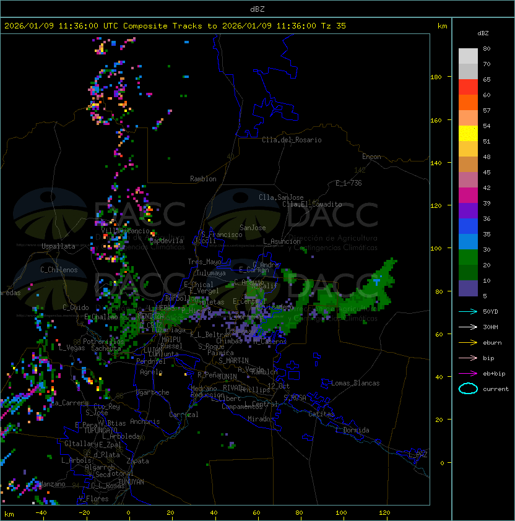Click the Uspallata town label
Image resolution: width=515 pixels, height=521 pixels.
[58, 246]
